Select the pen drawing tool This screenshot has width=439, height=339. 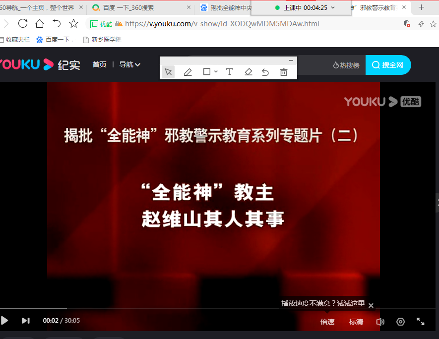coord(188,72)
